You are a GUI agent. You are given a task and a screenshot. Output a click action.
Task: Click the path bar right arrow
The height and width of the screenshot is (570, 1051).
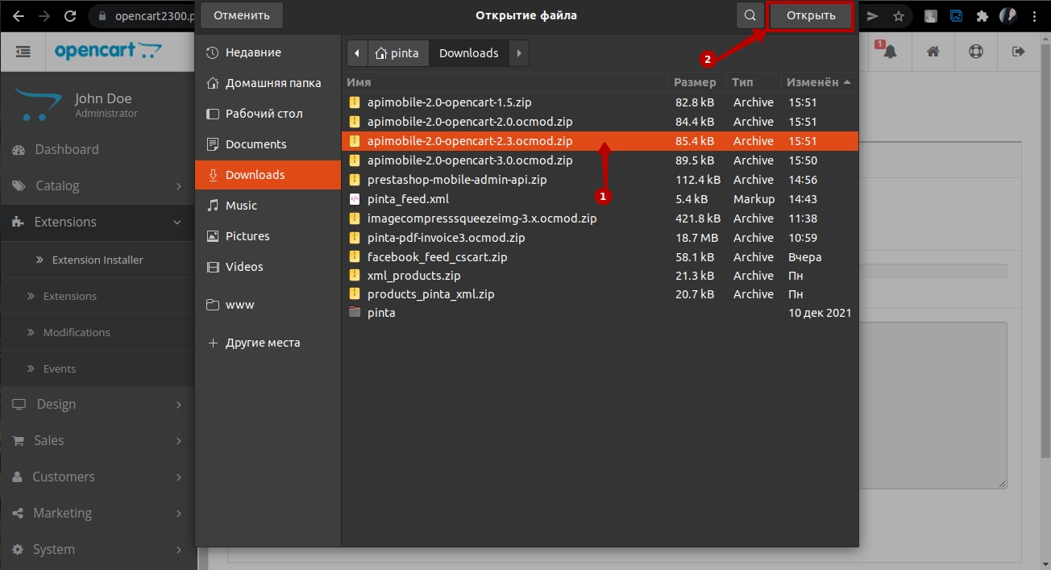[x=519, y=53]
